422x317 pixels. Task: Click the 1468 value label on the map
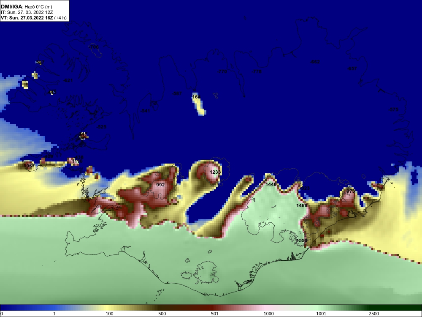coord(302,205)
